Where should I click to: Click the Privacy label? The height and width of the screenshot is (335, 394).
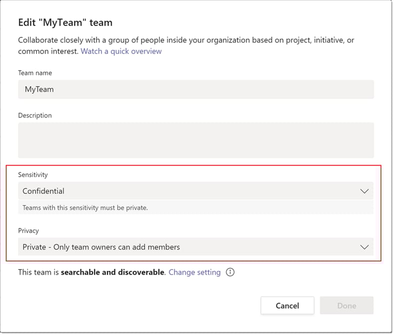[28, 230]
